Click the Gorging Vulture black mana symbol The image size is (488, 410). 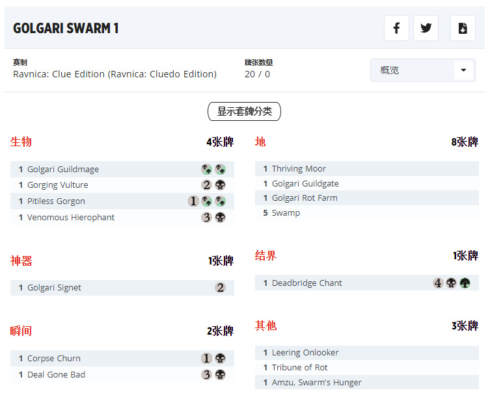pyautogui.click(x=221, y=185)
